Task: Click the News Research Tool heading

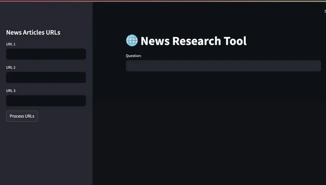Action: pyautogui.click(x=194, y=41)
